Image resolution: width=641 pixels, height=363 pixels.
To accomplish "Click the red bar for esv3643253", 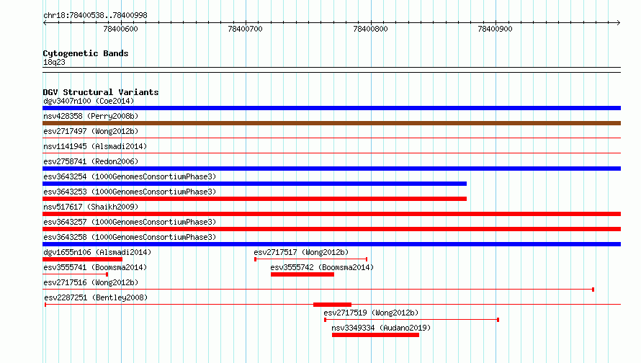I will click(x=255, y=199).
